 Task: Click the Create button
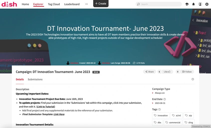pos(101,3)
